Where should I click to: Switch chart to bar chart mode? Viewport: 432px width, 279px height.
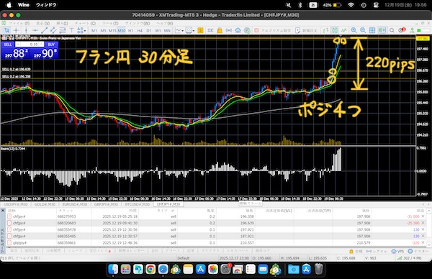[325, 30]
